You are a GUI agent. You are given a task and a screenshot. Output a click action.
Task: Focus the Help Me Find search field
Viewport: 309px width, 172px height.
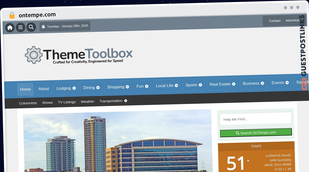click(255, 119)
